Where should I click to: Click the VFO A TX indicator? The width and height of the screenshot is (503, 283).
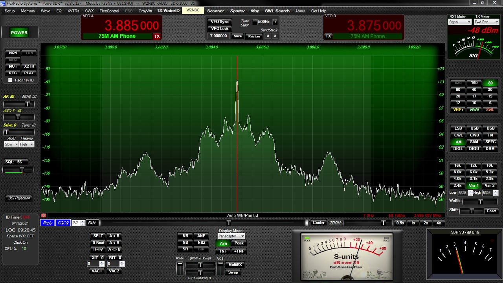click(x=157, y=36)
